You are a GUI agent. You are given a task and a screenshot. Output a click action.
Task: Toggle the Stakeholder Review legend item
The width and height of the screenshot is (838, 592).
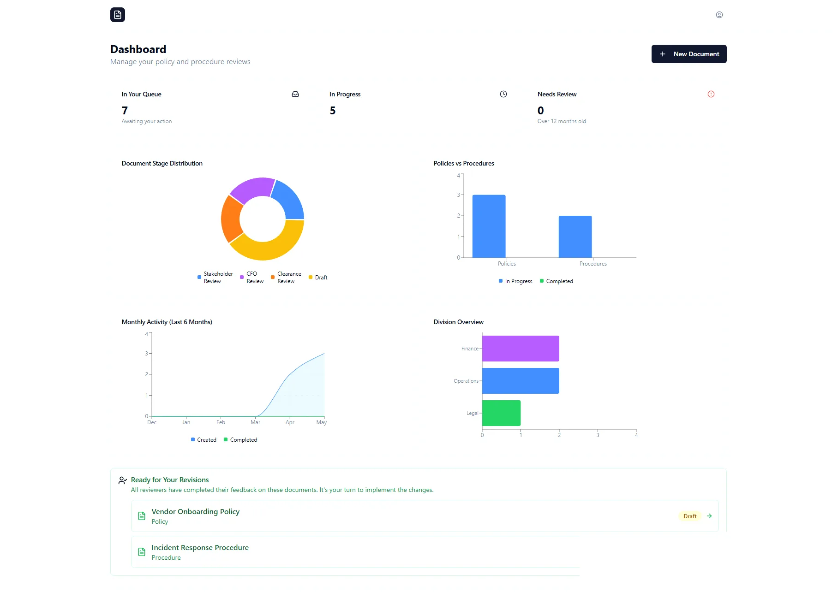215,278
